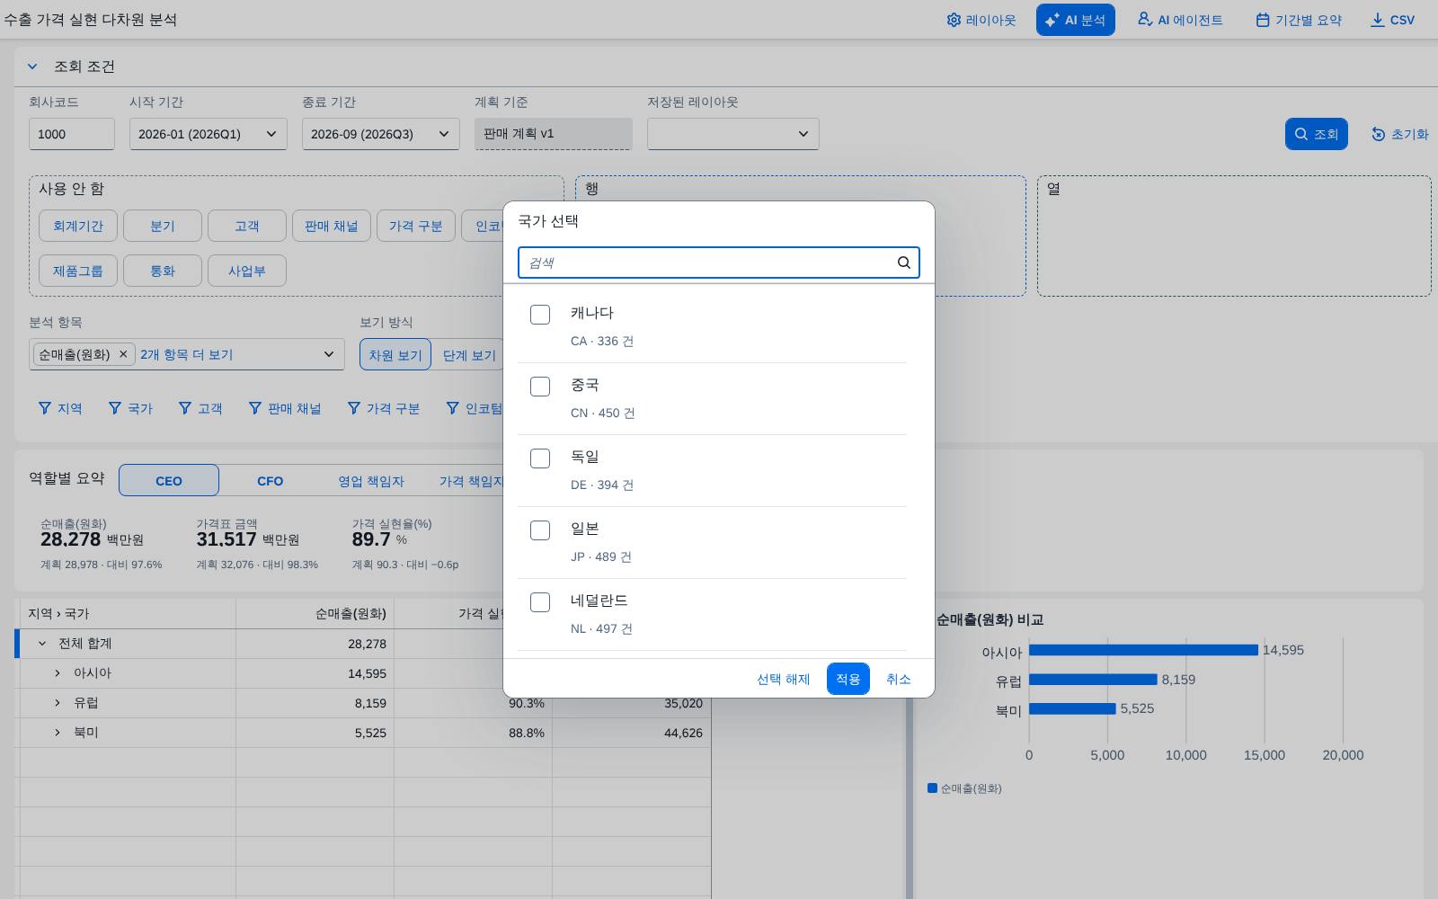Open 기간별 요약 calendar view
The image size is (1438, 899).
[1299, 20]
